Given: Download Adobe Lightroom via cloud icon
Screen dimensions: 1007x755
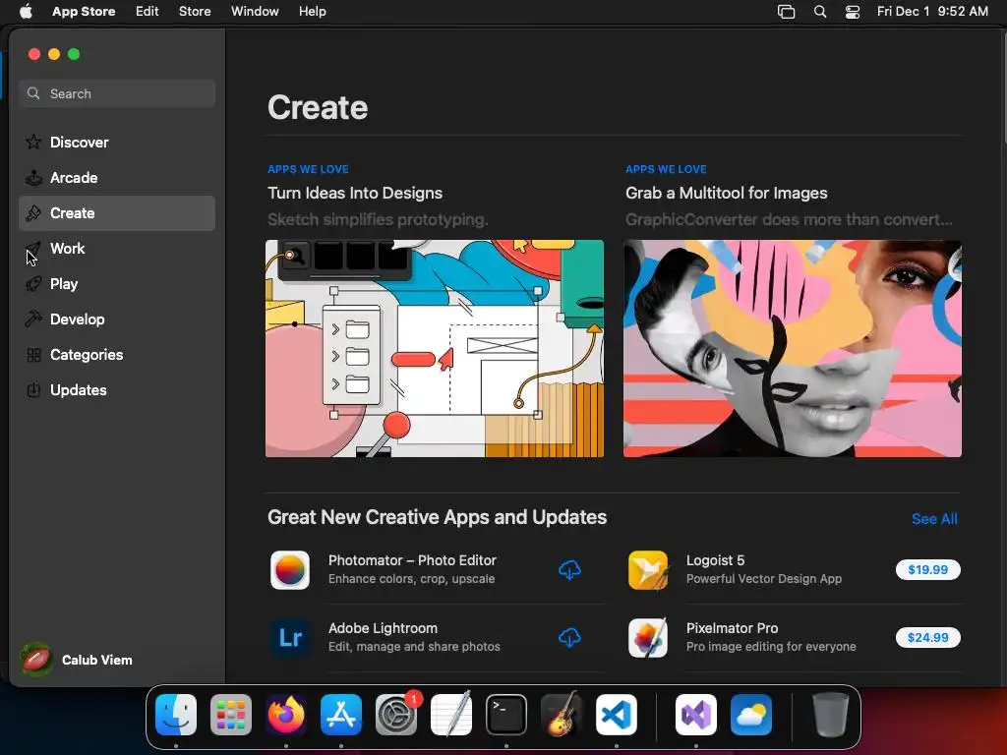Looking at the screenshot, I should [x=569, y=637].
